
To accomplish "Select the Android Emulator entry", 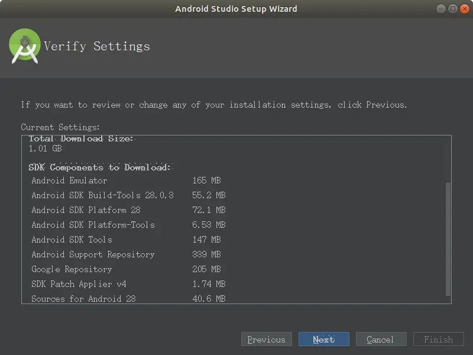I will point(69,180).
